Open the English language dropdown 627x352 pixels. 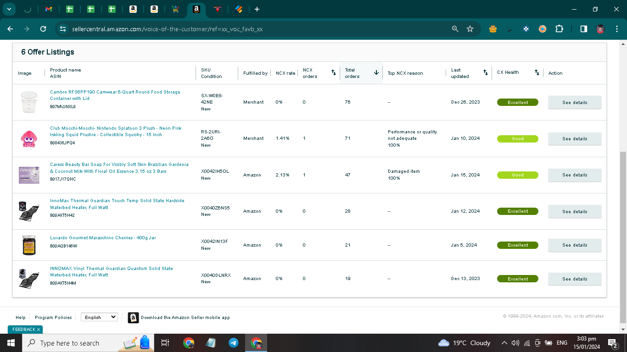click(99, 317)
